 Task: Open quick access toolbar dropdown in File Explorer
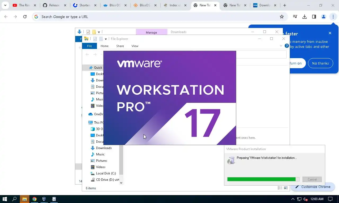click(x=106, y=39)
